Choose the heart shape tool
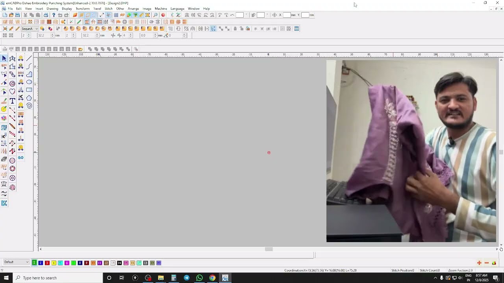 [x=12, y=91]
